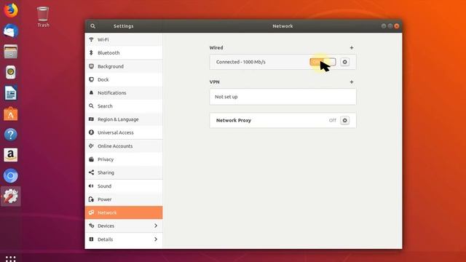The image size is (466, 262).
Task: Show Applications grid button
Action: pyautogui.click(x=11, y=258)
